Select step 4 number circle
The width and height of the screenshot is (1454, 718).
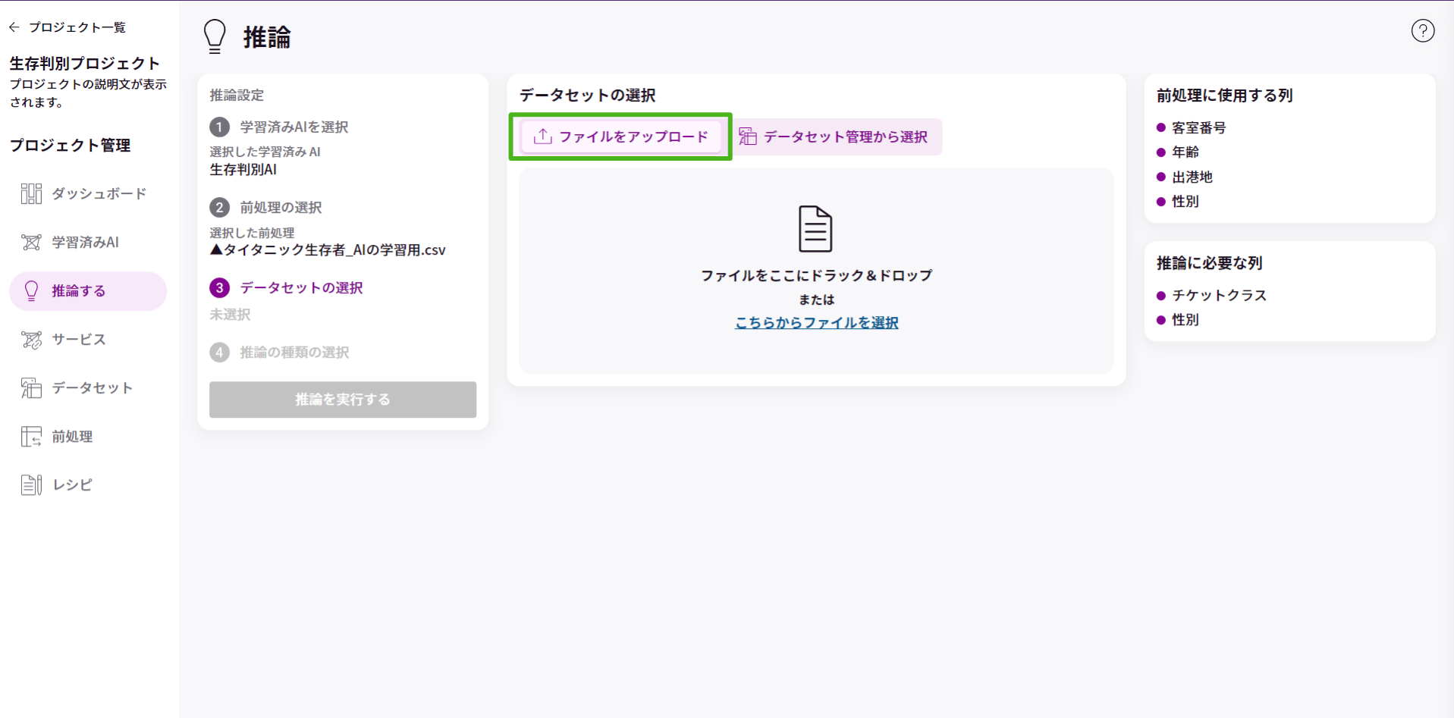[x=219, y=352]
